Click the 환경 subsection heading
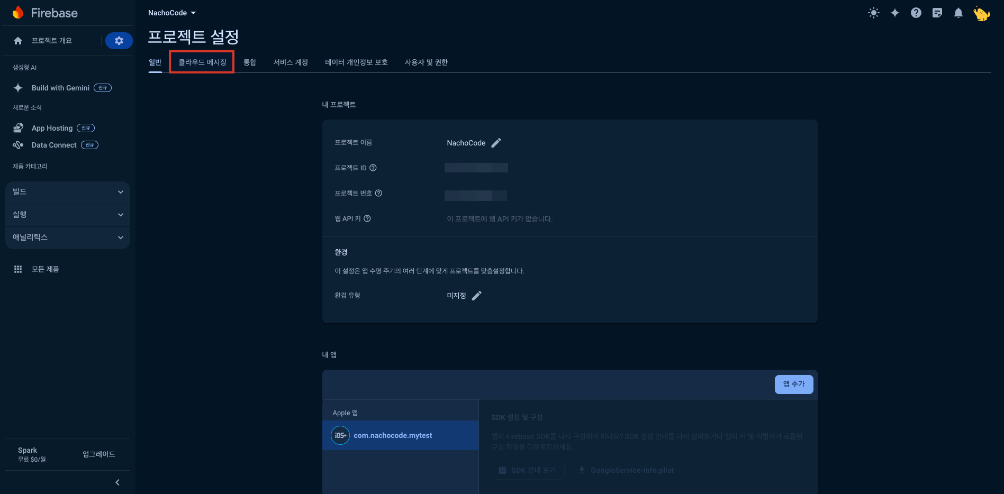Image resolution: width=1004 pixels, height=494 pixels. pos(341,252)
